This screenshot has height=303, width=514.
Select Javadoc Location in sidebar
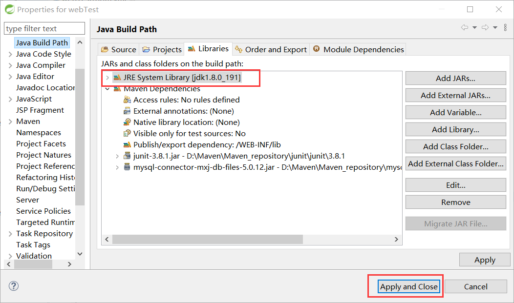pos(45,88)
